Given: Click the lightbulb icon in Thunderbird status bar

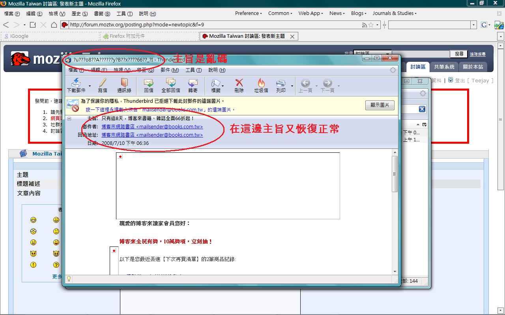Looking at the screenshot, I should (69, 279).
